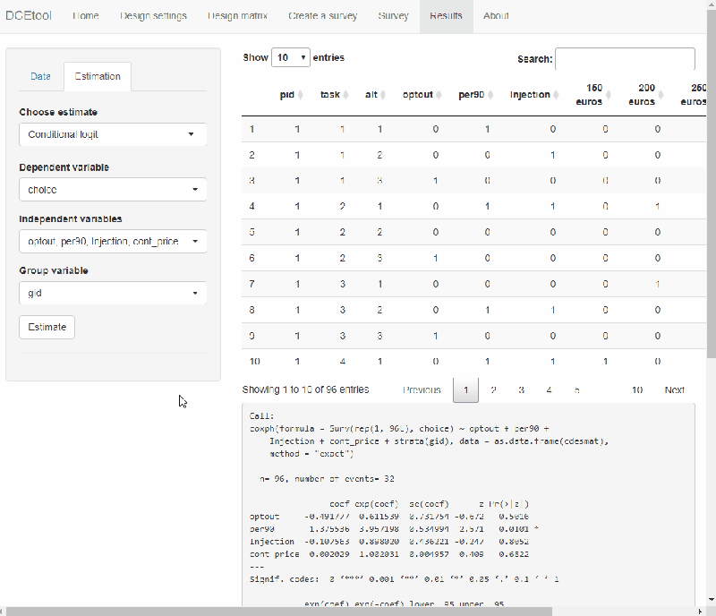Click the horizontal scrollbar right arrow

701,612
